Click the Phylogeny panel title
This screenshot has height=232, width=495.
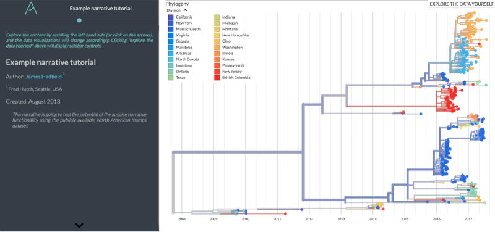pyautogui.click(x=177, y=4)
